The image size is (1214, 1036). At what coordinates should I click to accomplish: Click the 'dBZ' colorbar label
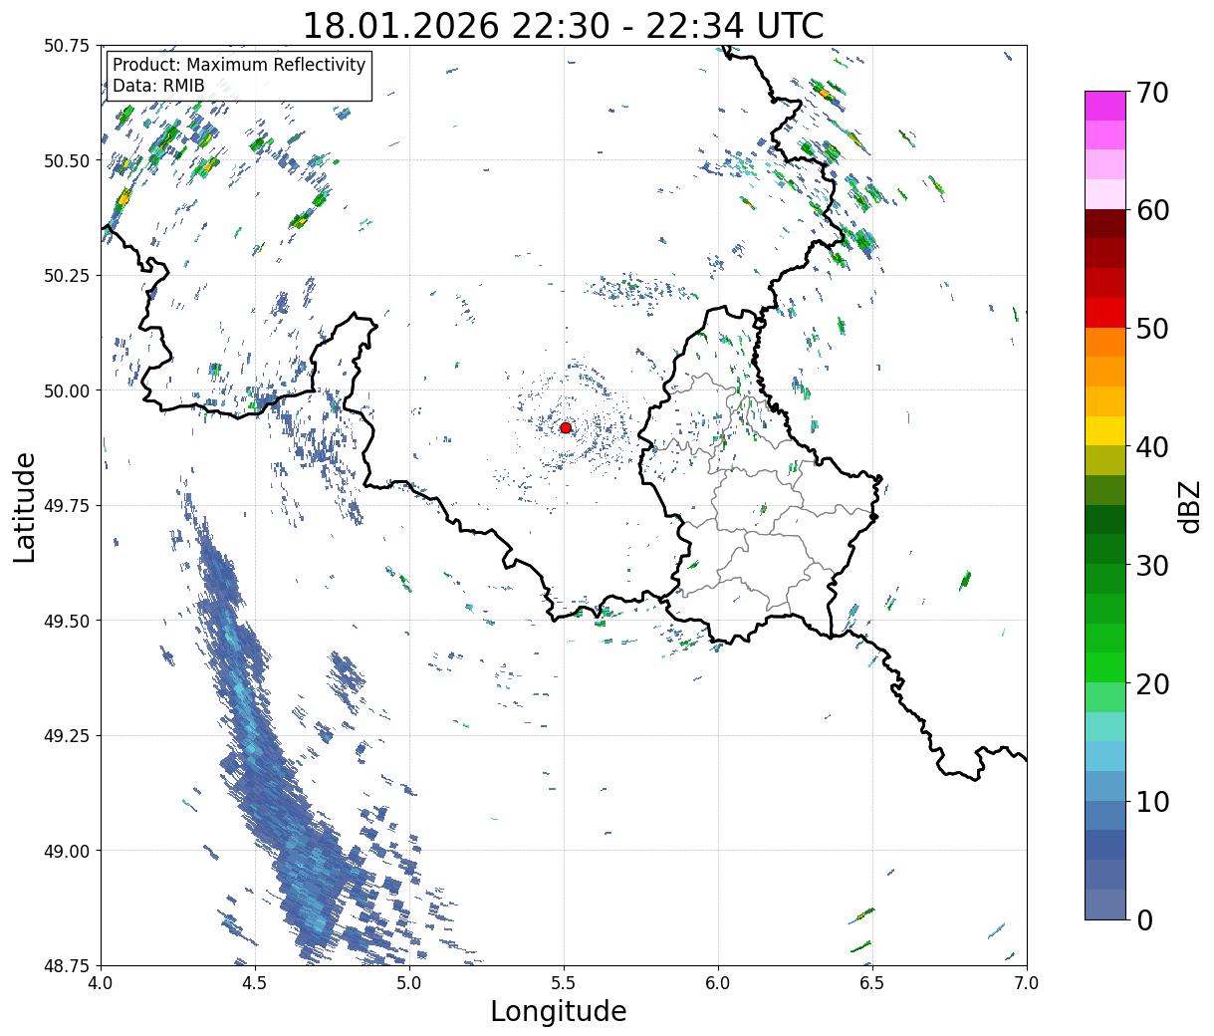1189,505
